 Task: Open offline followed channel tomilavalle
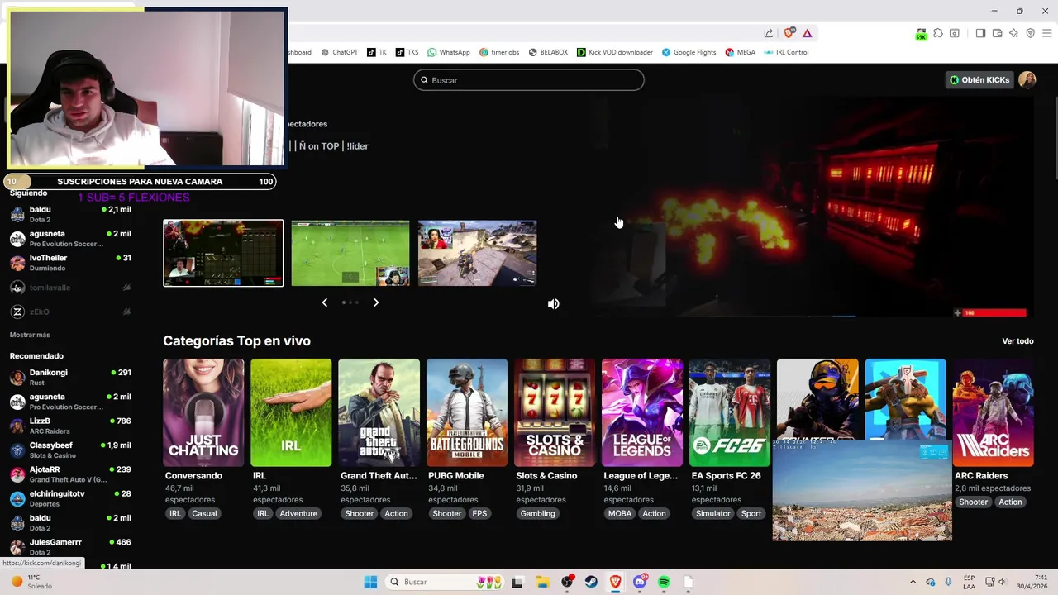click(x=70, y=288)
